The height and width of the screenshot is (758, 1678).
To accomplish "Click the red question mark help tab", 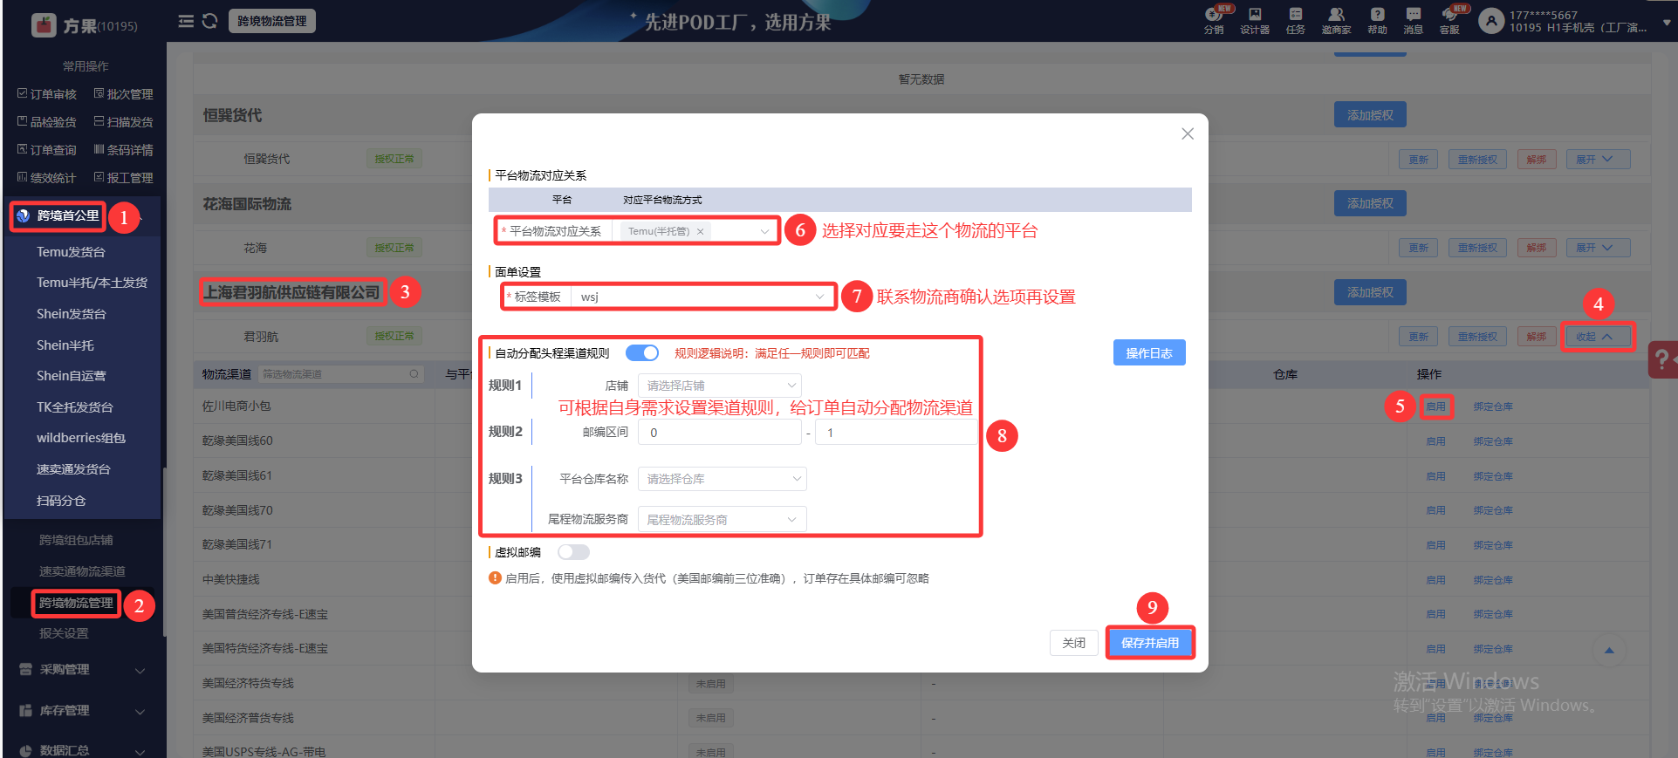I will pos(1662,359).
